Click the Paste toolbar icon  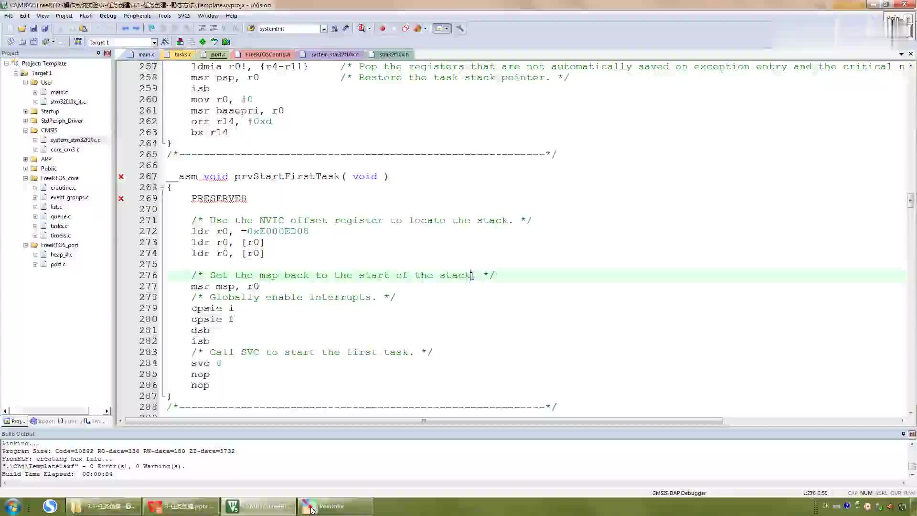[84, 29]
